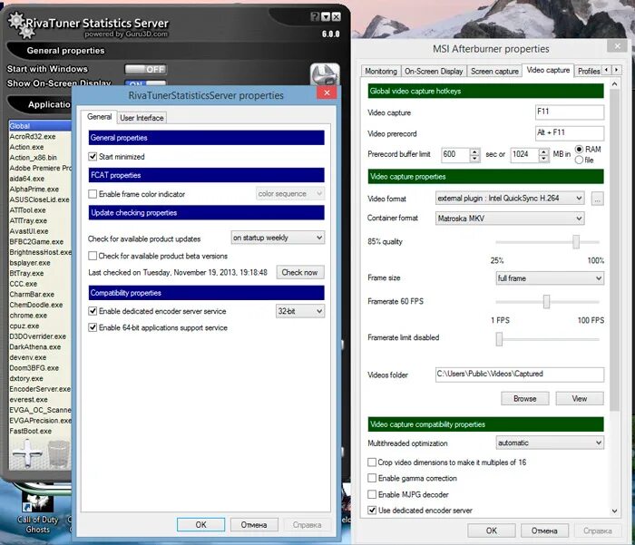Viewport: 635px width, 545px height.
Task: Increase prerecord buffer MB stepper
Action: tap(543, 151)
